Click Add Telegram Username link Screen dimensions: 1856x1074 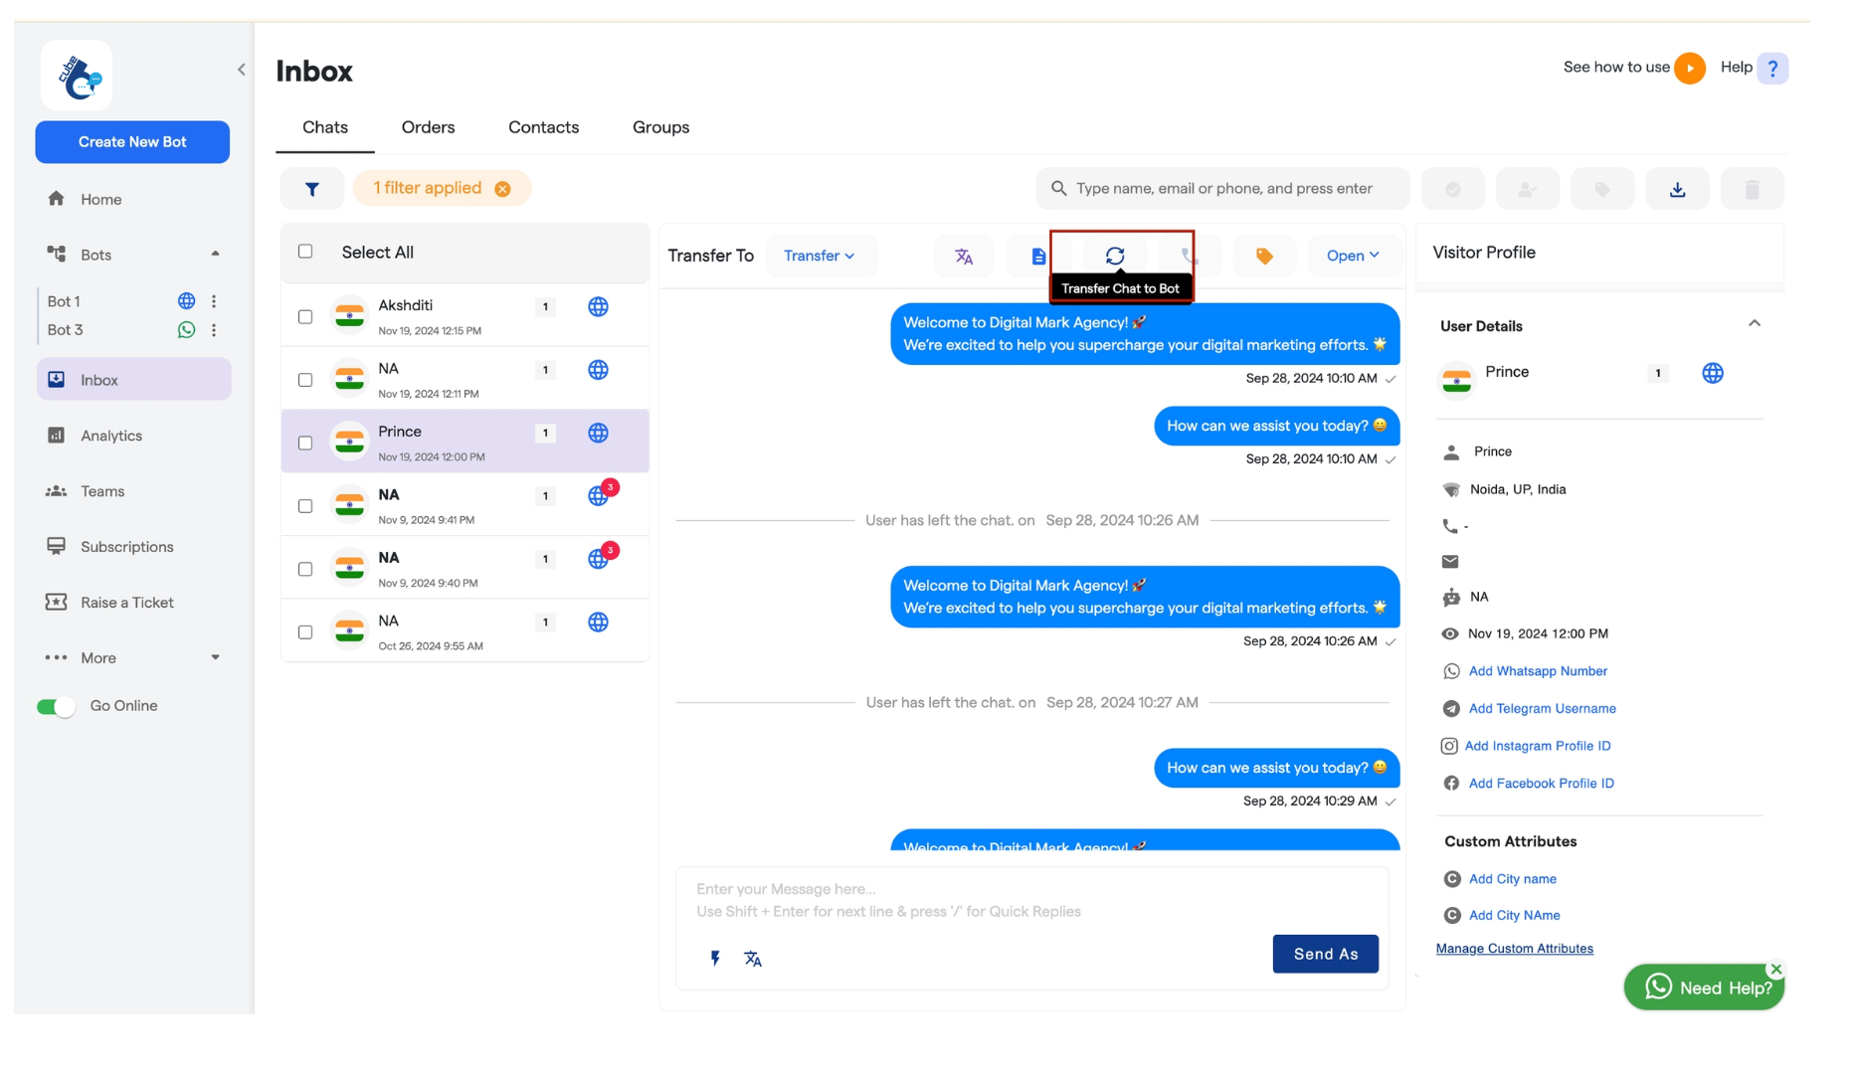coord(1542,709)
